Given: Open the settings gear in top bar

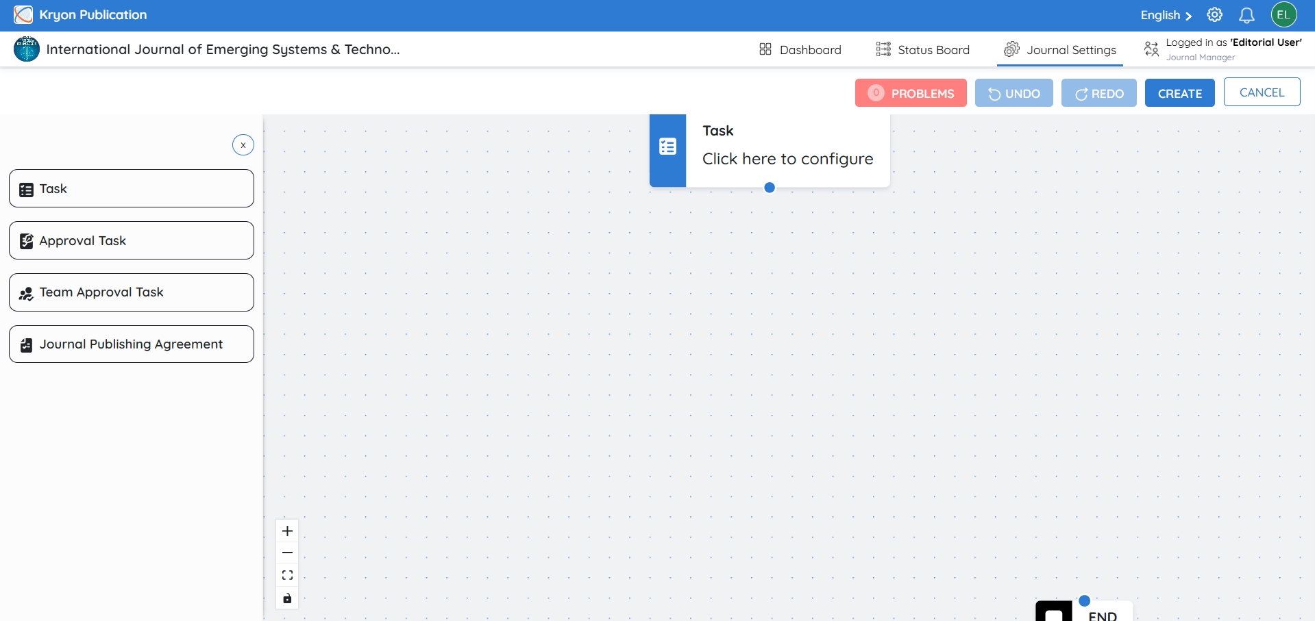Looking at the screenshot, I should [x=1214, y=14].
